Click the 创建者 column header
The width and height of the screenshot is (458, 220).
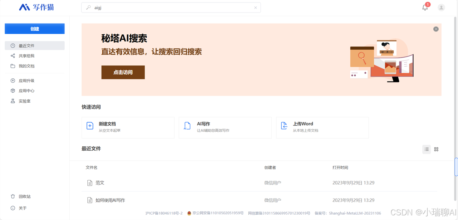point(270,167)
